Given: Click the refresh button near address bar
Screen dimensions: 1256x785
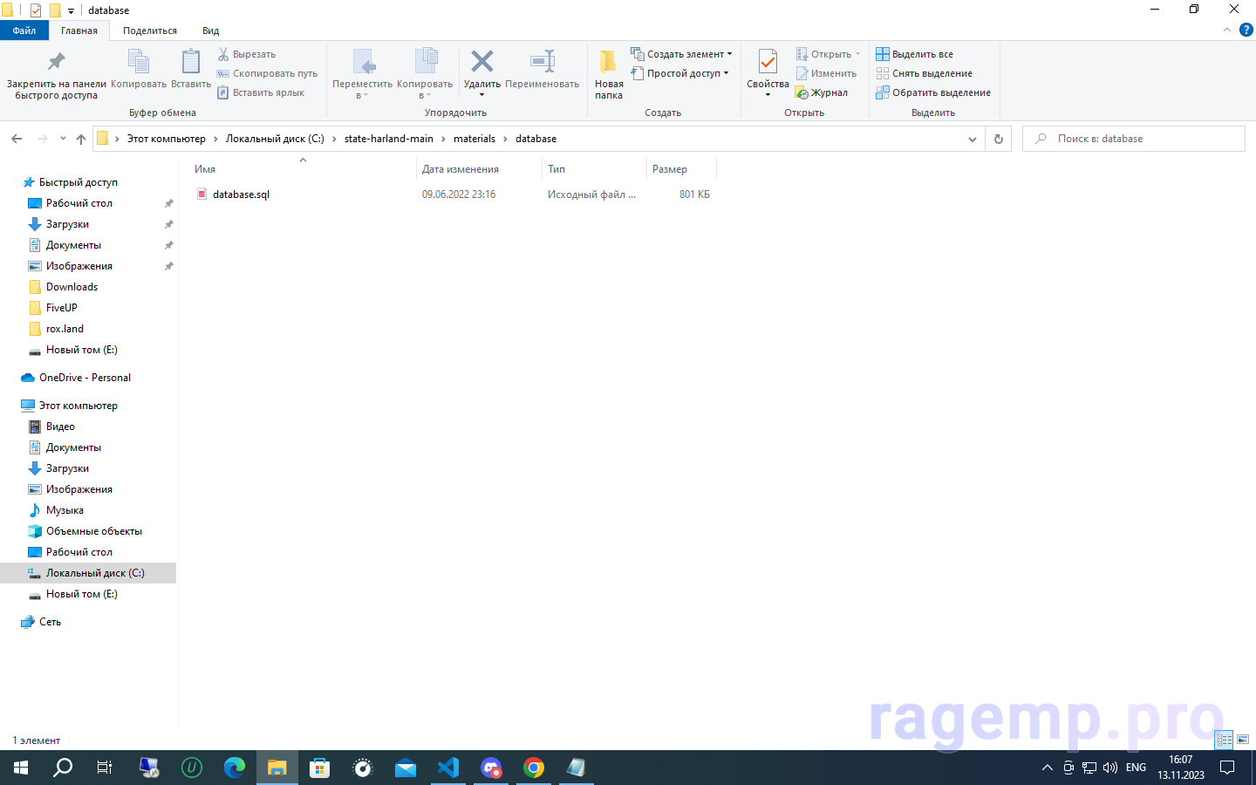Looking at the screenshot, I should tap(999, 139).
